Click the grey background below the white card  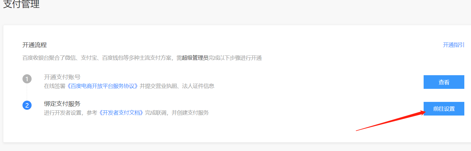[x=235, y=147]
